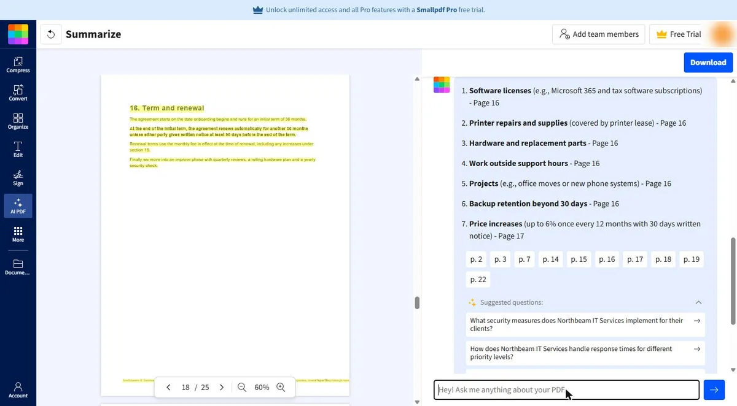Open the More tools grid
This screenshot has height=406, width=737.
click(x=18, y=234)
